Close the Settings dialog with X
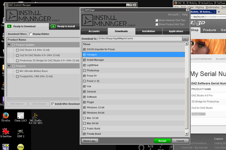This screenshot has width=226, height=150. tap(188, 10)
